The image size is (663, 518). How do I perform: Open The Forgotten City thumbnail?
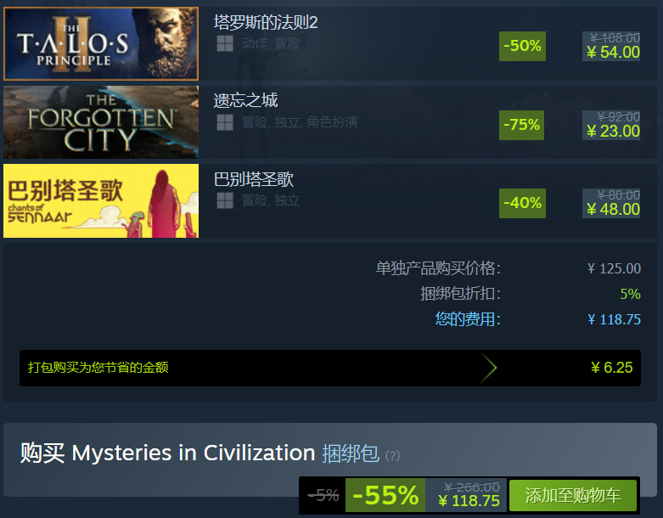click(x=101, y=122)
